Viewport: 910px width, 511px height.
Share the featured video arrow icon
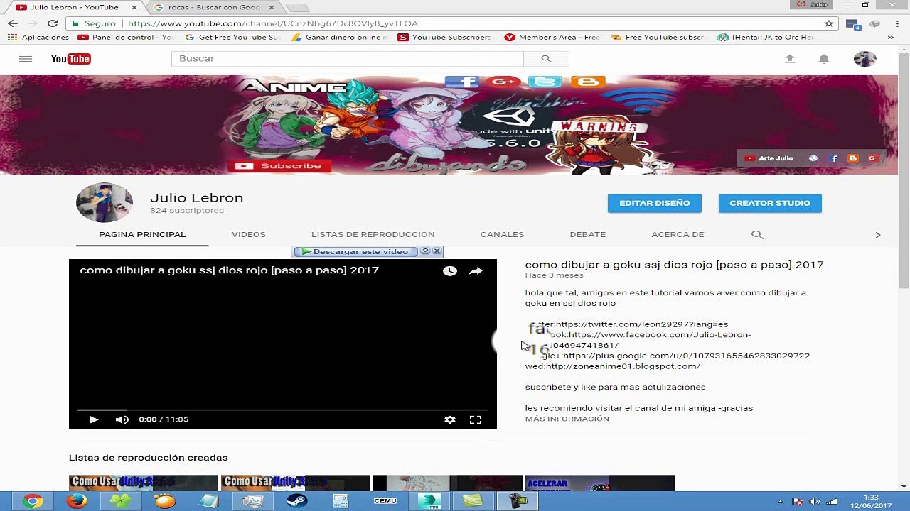point(476,270)
